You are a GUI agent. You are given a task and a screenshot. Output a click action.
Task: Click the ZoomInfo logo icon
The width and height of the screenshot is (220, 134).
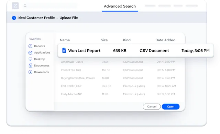pos(15,6)
